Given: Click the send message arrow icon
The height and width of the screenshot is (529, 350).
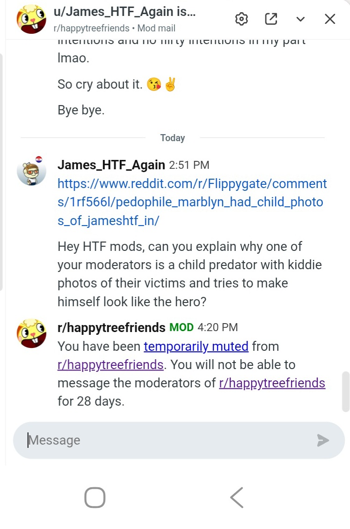Looking at the screenshot, I should [x=323, y=440].
